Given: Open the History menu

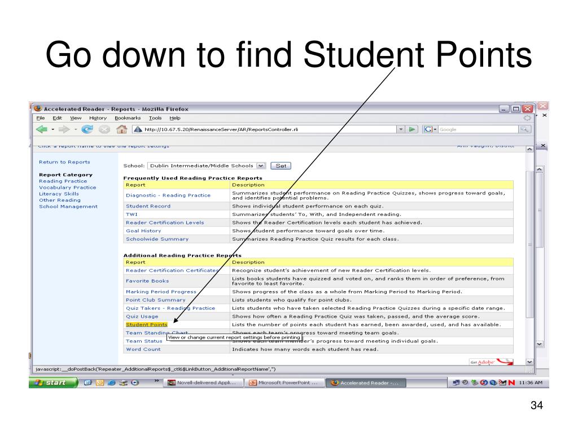Looking at the screenshot, I should [x=98, y=118].
